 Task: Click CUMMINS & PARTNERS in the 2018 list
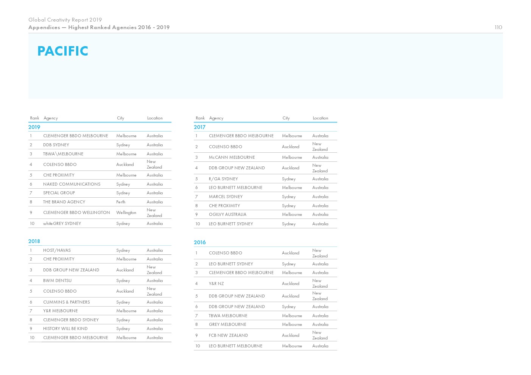click(x=67, y=302)
